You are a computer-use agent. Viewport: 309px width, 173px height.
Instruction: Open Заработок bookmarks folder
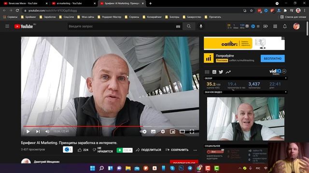tap(47, 17)
